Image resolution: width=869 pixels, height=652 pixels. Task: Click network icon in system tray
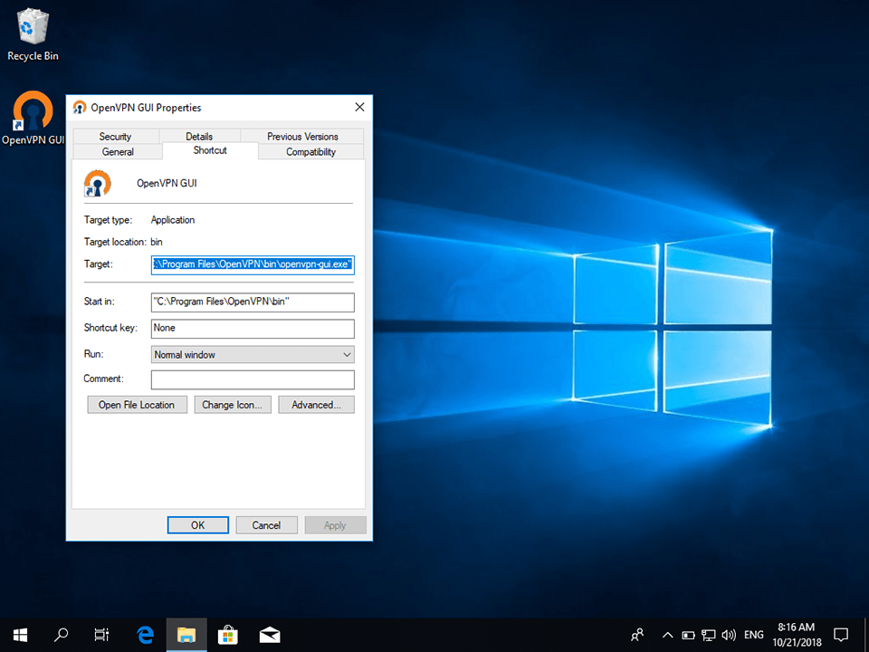(708, 635)
